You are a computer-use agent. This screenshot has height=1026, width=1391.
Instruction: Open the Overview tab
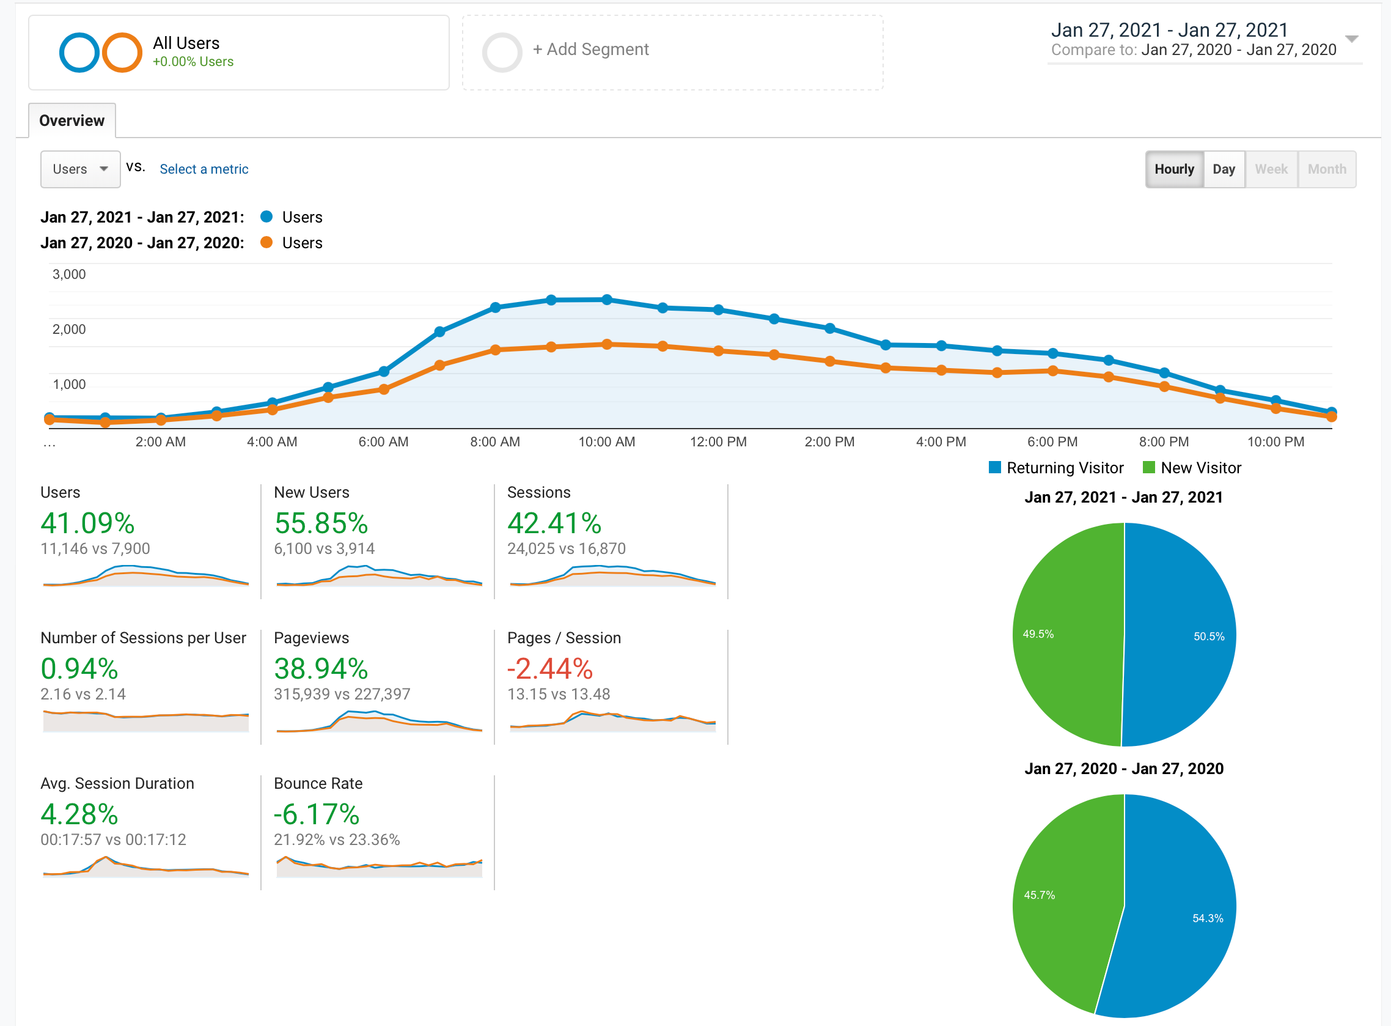[x=72, y=120]
